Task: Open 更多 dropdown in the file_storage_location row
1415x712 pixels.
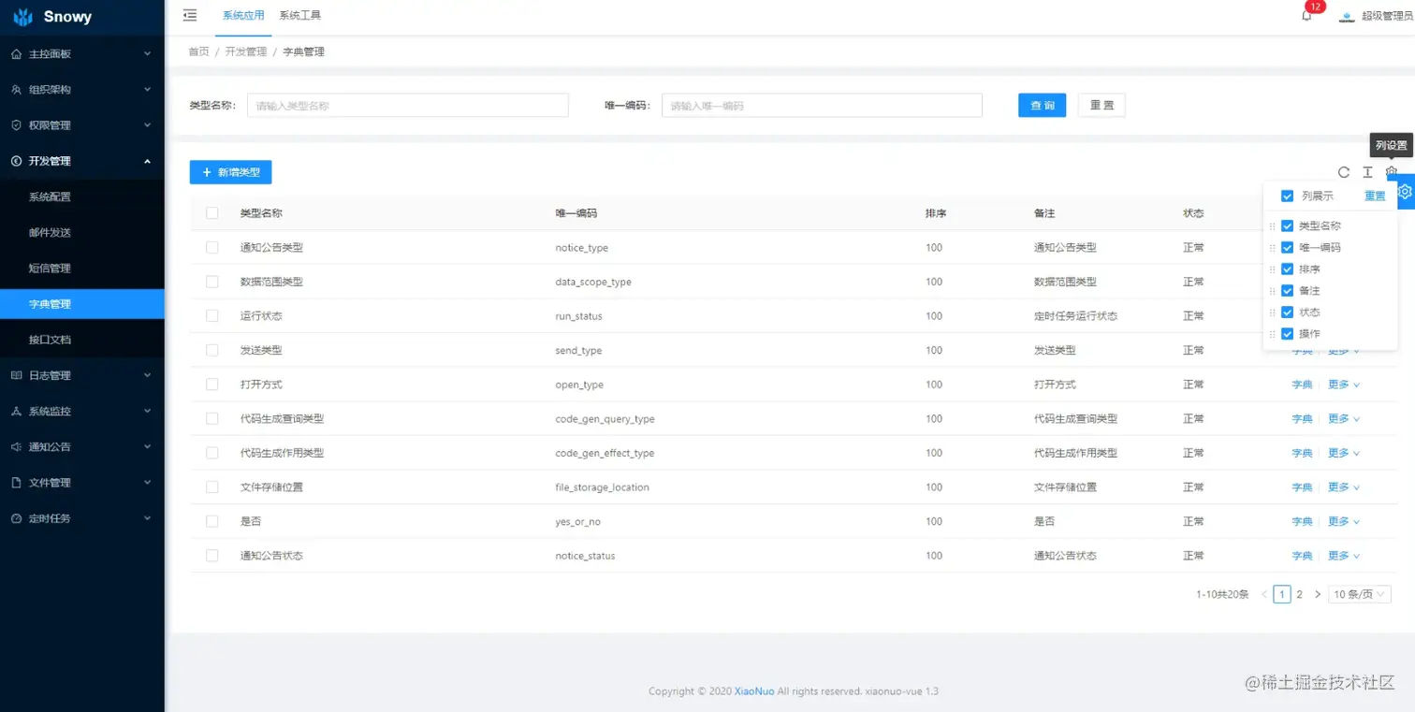Action: 1344,487
